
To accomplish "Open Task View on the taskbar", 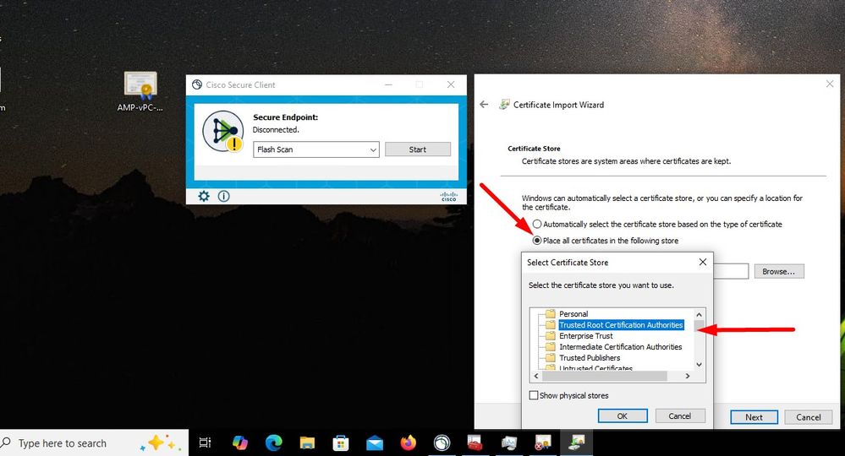I will coord(205,442).
